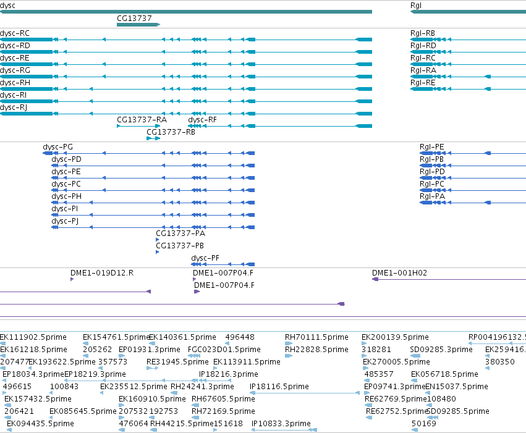Select the Rgl-RB transcript label
This screenshot has height=433, width=526.
423,33
